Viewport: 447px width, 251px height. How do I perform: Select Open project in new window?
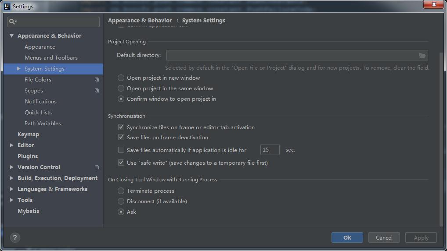(121, 78)
